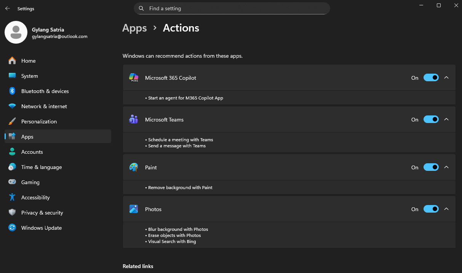Click the Paint palette icon
The width and height of the screenshot is (462, 273).
134,167
